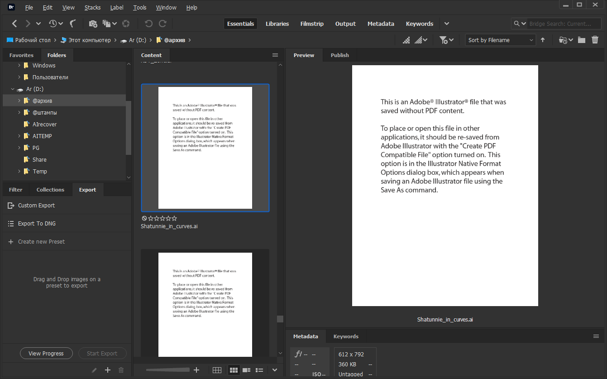Screen dimensions: 607x379
Task: Switch to the Filmstrip workspace
Action: click(312, 24)
